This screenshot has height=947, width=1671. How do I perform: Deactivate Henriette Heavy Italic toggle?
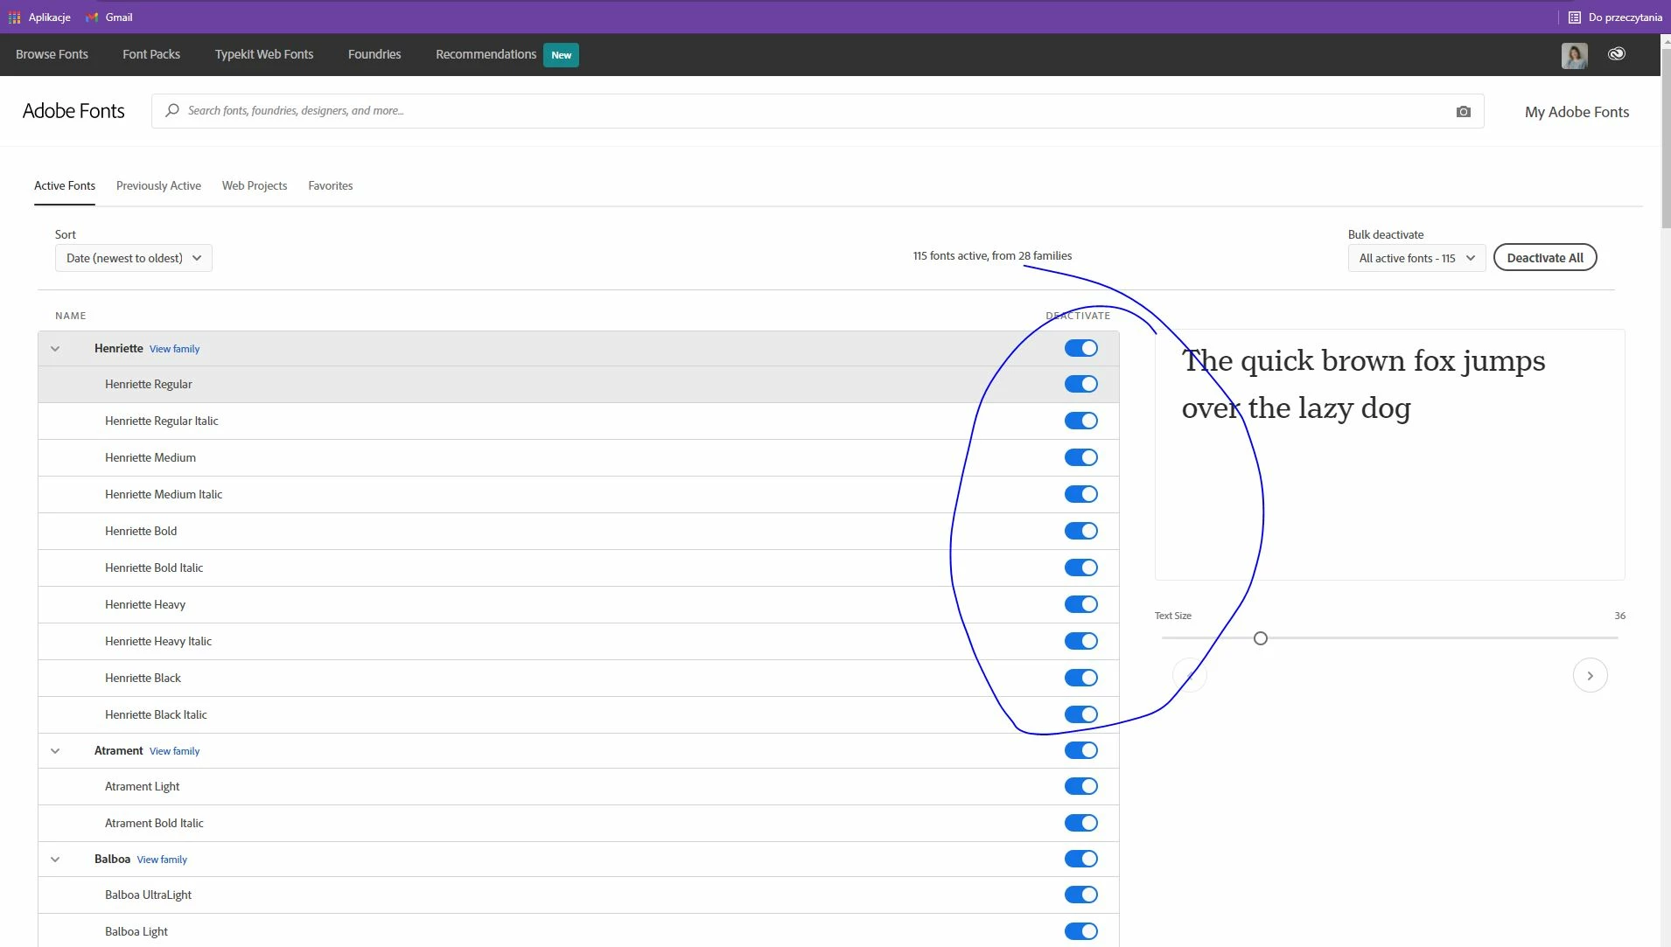pos(1080,641)
